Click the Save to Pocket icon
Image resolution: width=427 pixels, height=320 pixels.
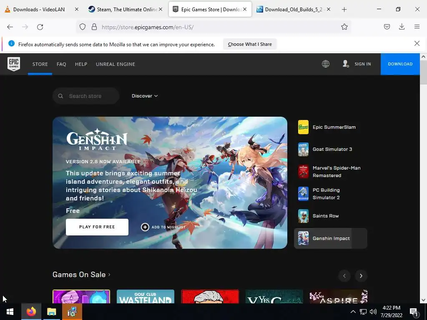(387, 27)
